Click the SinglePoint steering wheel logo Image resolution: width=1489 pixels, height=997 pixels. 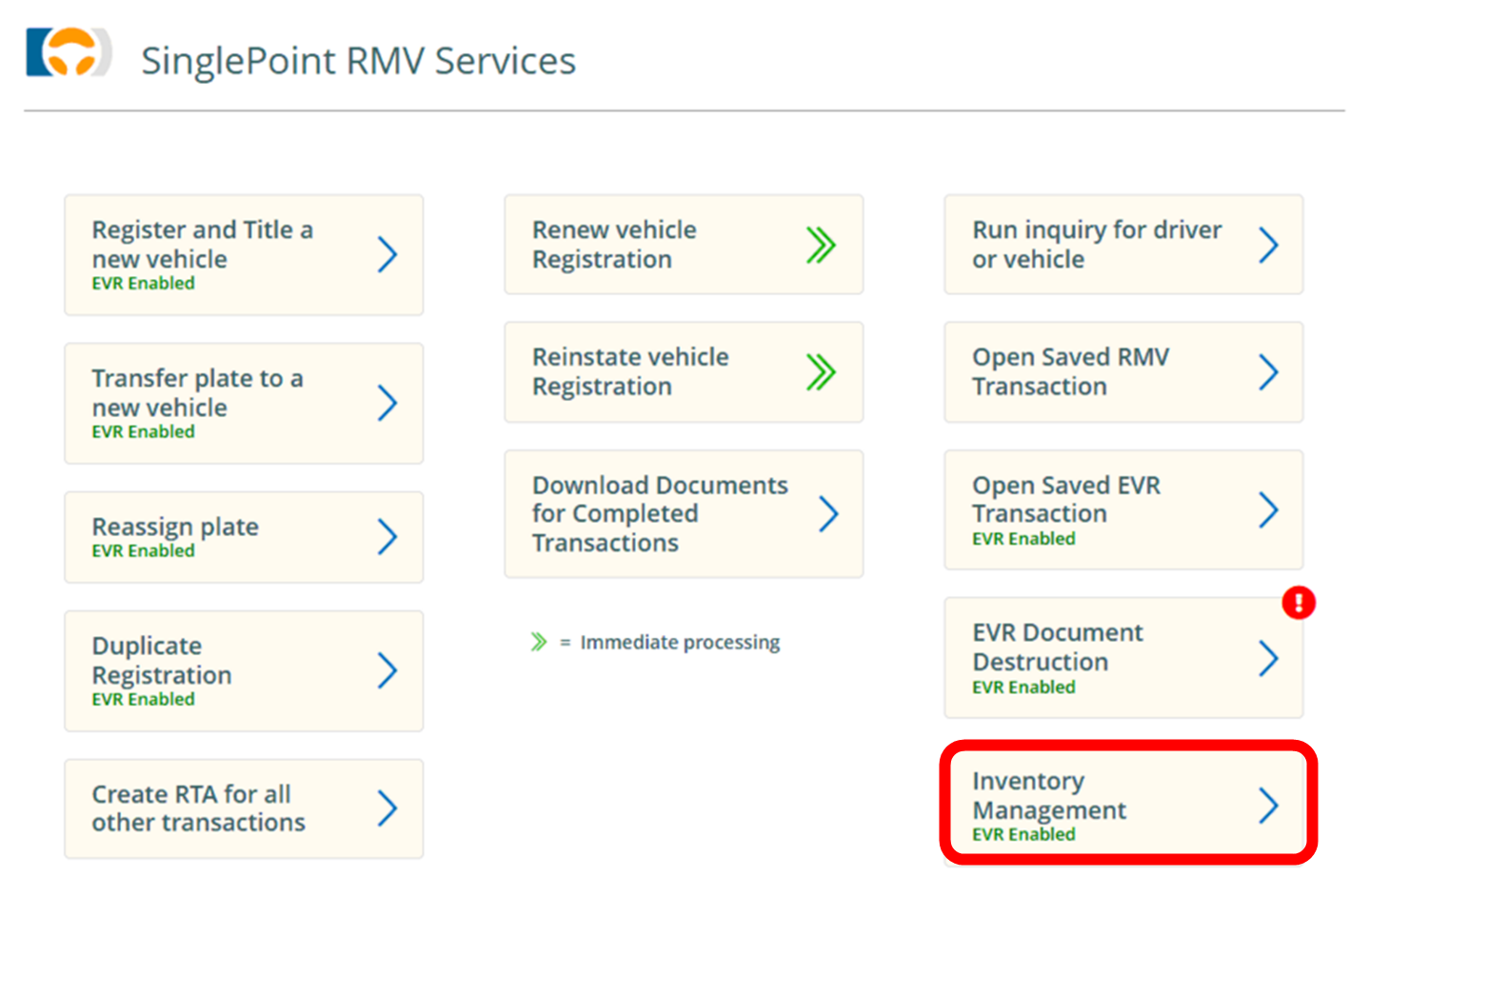[69, 52]
